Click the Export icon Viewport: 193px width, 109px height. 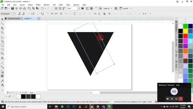click(60, 8)
